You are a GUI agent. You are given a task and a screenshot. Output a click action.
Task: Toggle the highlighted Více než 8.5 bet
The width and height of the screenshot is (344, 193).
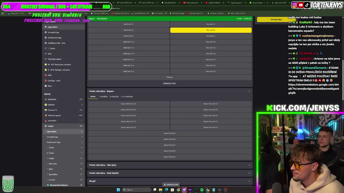click(x=211, y=30)
